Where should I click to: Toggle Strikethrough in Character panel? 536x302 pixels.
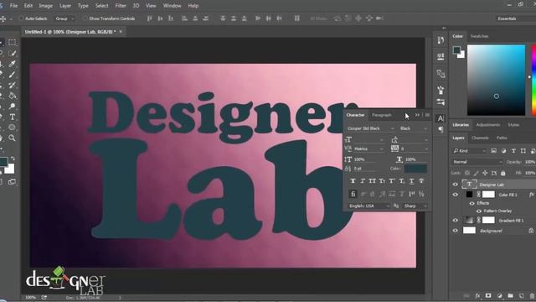click(x=421, y=181)
